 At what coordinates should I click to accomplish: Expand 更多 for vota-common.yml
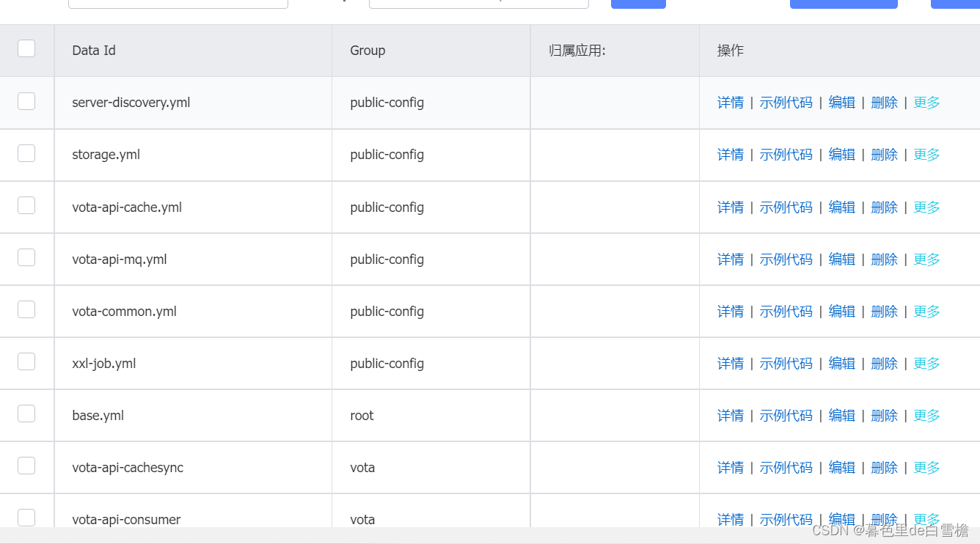(926, 312)
